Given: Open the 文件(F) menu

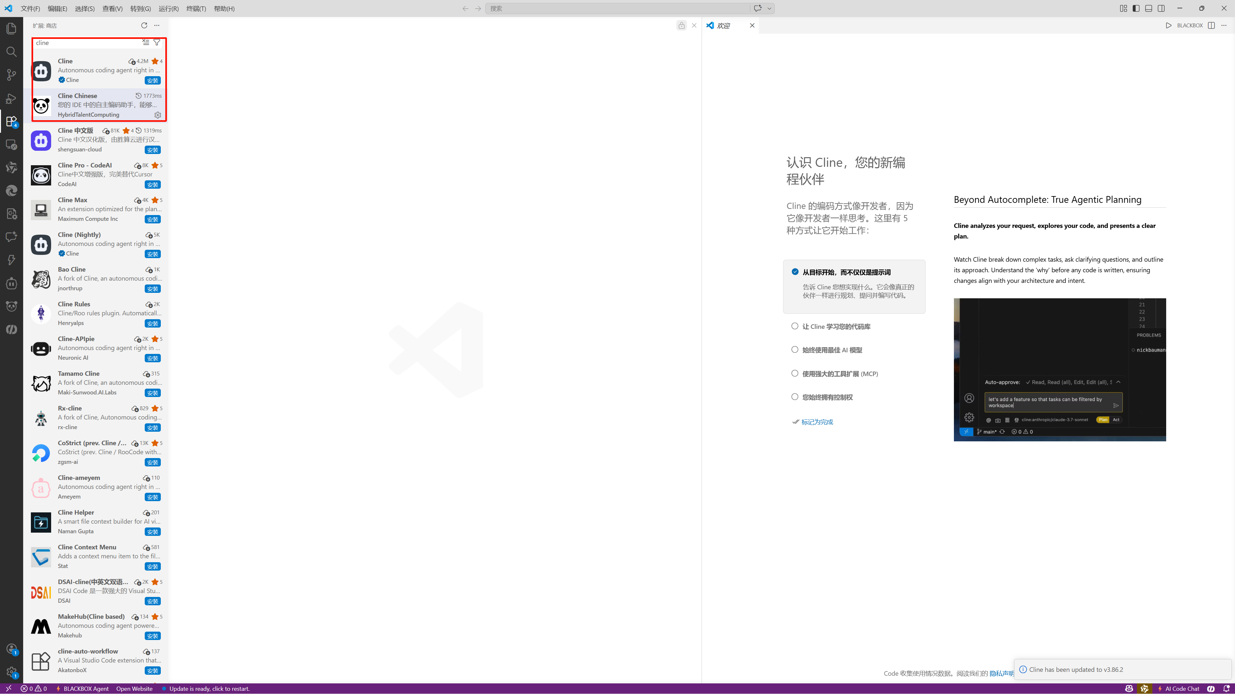Looking at the screenshot, I should (x=30, y=8).
